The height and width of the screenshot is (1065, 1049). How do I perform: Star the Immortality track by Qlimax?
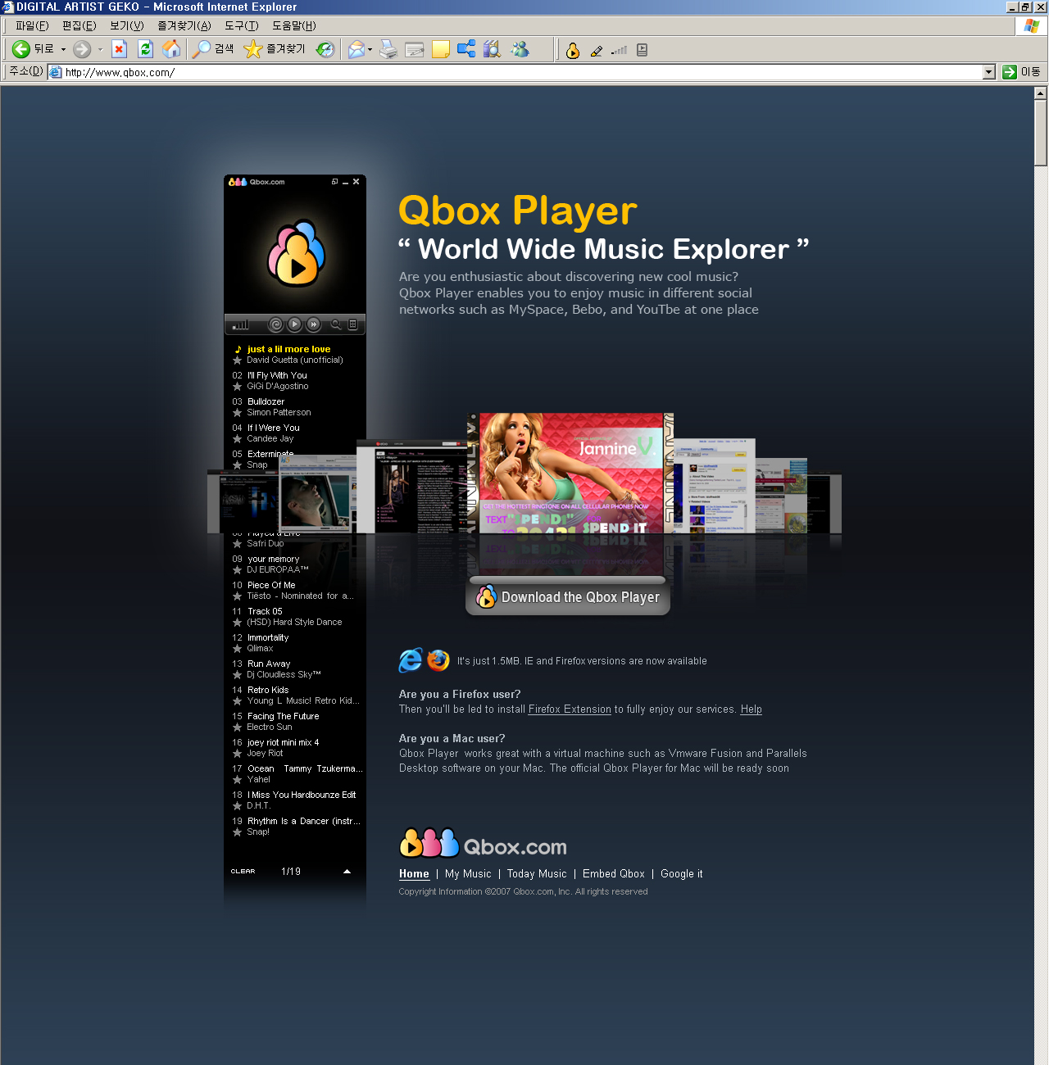click(238, 649)
